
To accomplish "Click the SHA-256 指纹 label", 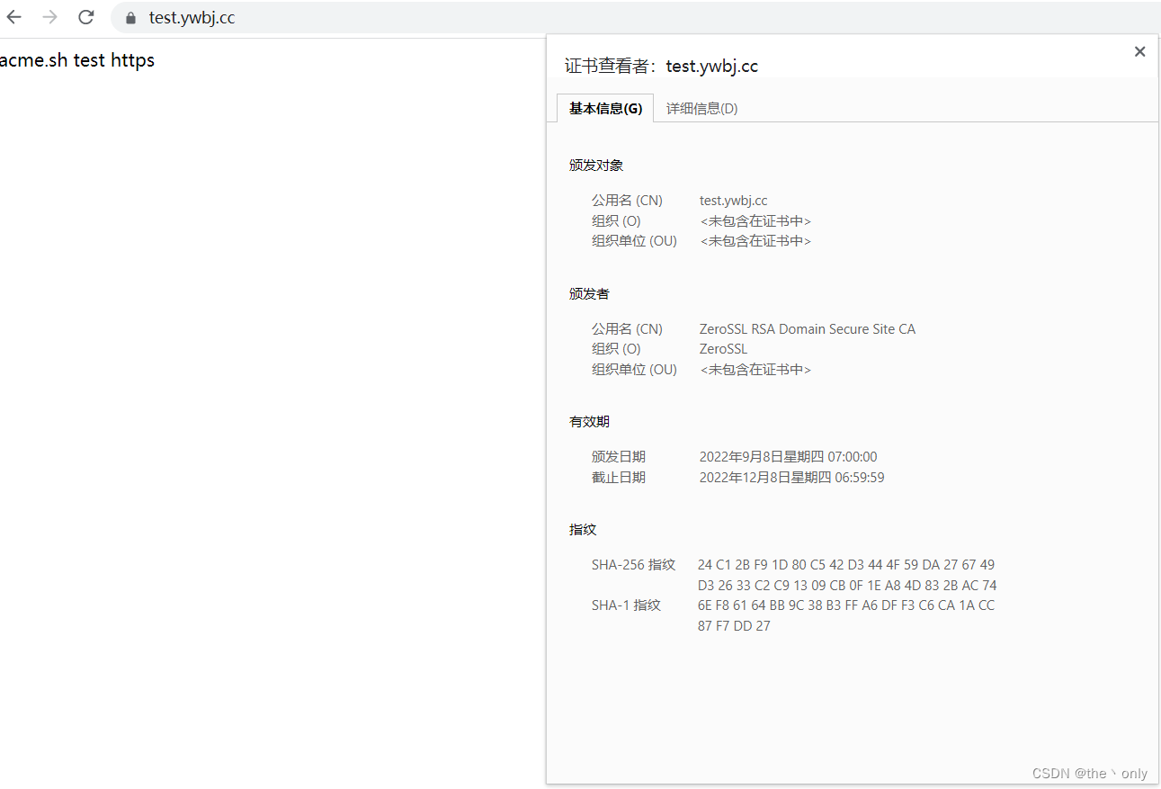I will tap(633, 565).
